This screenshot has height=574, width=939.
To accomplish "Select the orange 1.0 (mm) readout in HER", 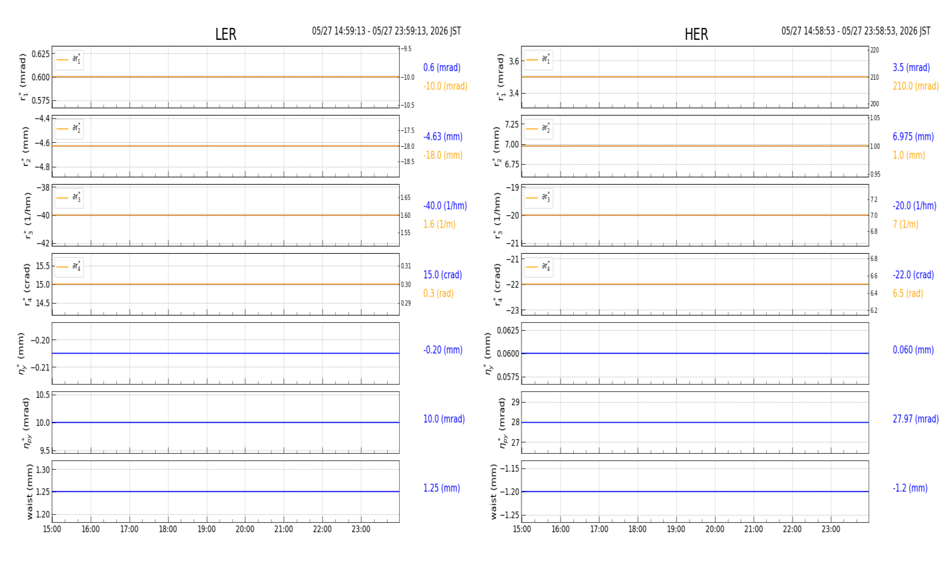I will [908, 155].
